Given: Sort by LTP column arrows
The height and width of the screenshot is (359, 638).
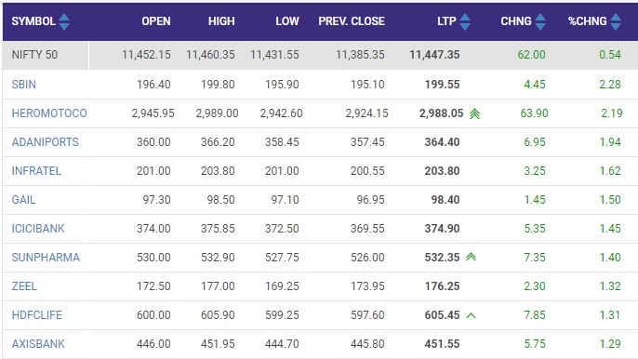Looking at the screenshot, I should 465,21.
